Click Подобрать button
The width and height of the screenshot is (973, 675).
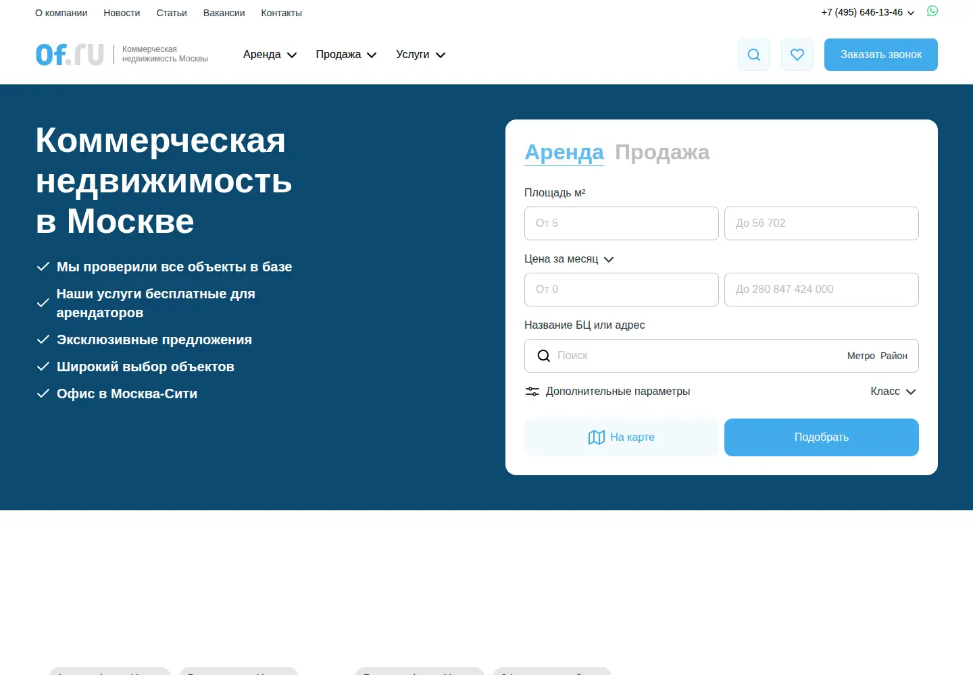(822, 437)
